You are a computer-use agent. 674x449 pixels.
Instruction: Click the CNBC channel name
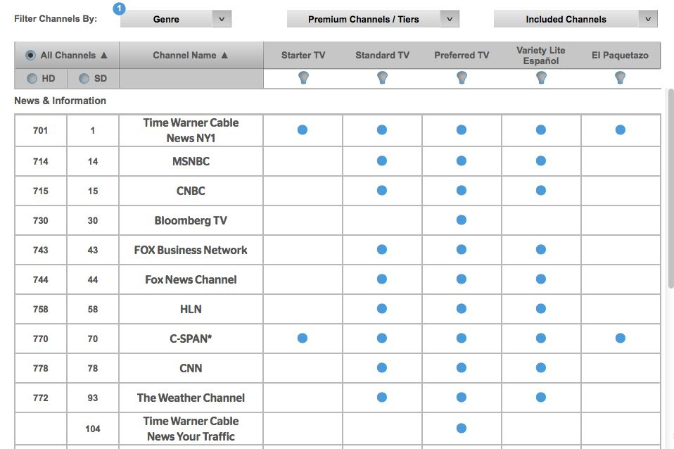(x=191, y=191)
